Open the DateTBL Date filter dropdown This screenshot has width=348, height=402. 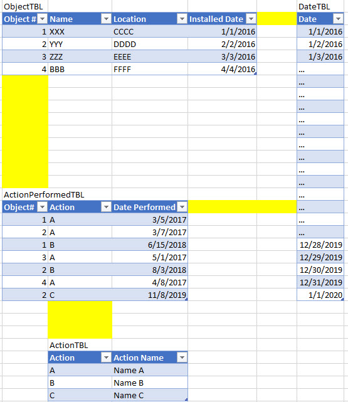pos(338,19)
